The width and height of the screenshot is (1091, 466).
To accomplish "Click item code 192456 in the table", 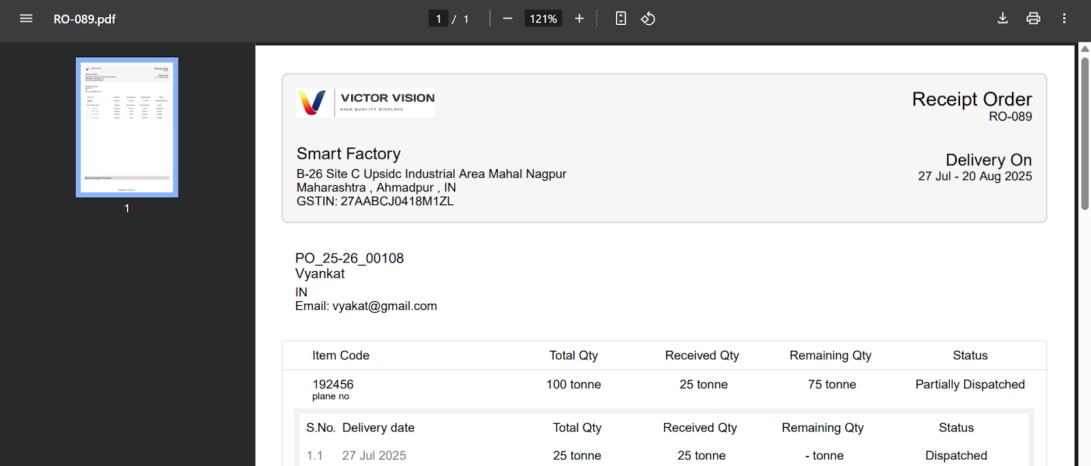I will [x=333, y=384].
